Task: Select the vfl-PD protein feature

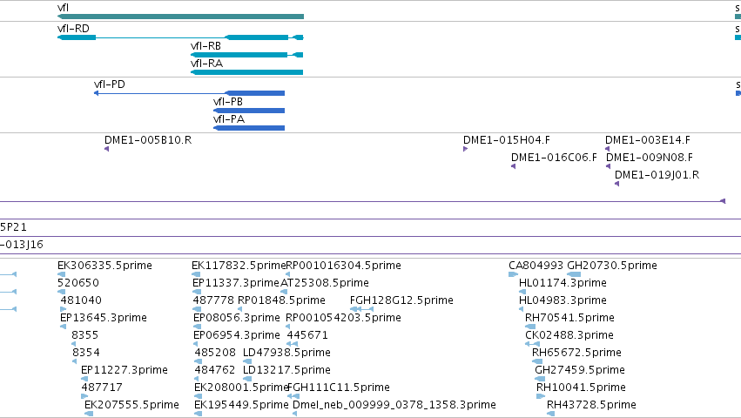Action: tap(190, 93)
